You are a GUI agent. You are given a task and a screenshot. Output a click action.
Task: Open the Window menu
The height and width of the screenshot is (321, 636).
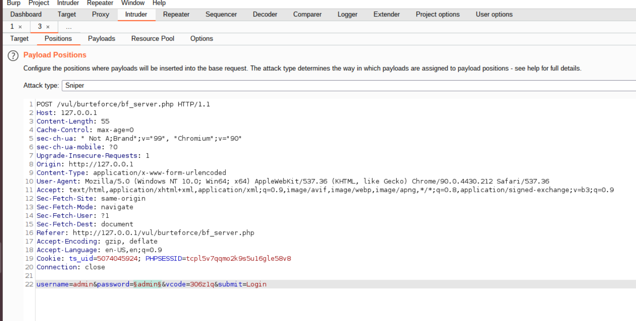point(133,3)
